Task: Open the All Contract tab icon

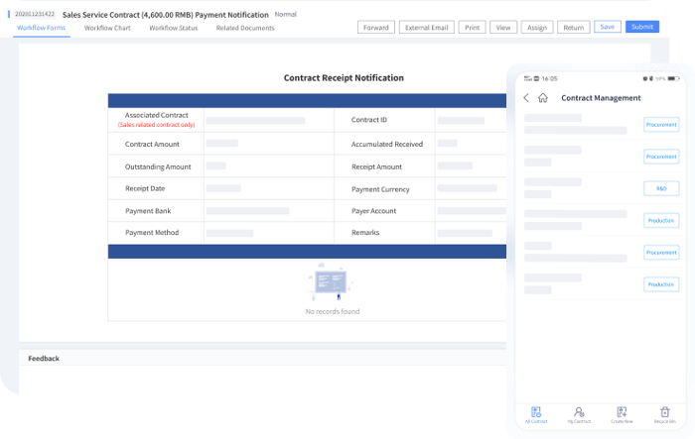Action: (535, 412)
